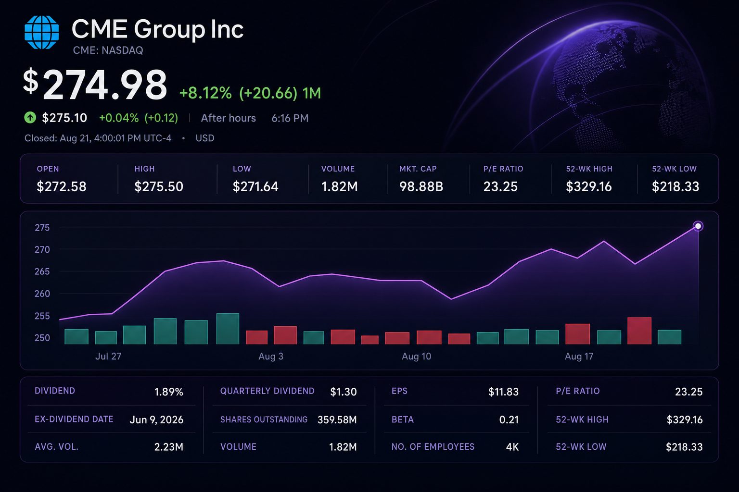Click the 250 y-axis label
The height and width of the screenshot is (492, 739).
pos(42,338)
